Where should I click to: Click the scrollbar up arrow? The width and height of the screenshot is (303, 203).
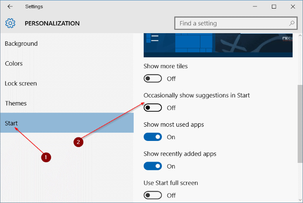coord(300,36)
